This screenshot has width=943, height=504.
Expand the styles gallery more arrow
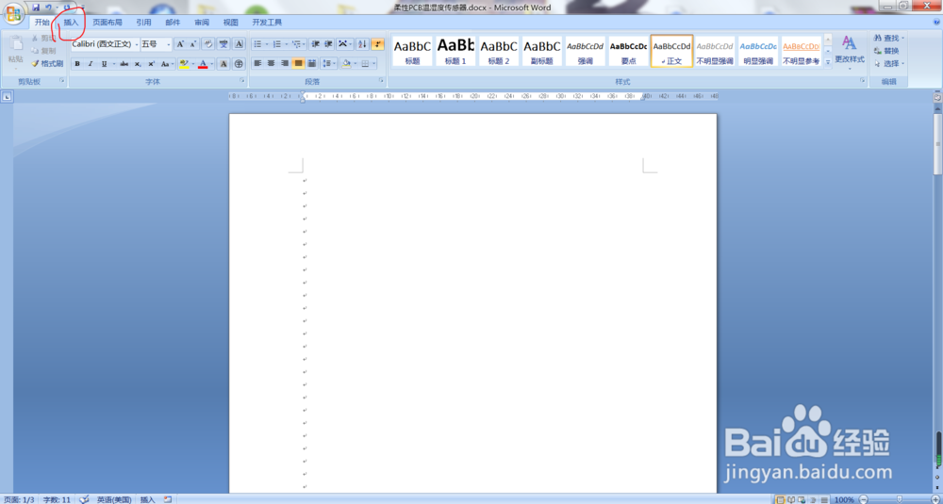click(x=828, y=61)
